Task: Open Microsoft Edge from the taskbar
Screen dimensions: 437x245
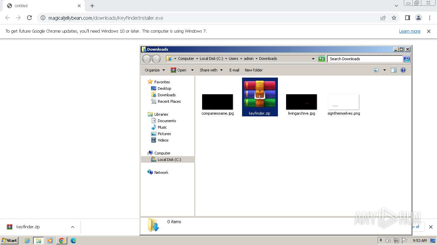Action: point(73,241)
